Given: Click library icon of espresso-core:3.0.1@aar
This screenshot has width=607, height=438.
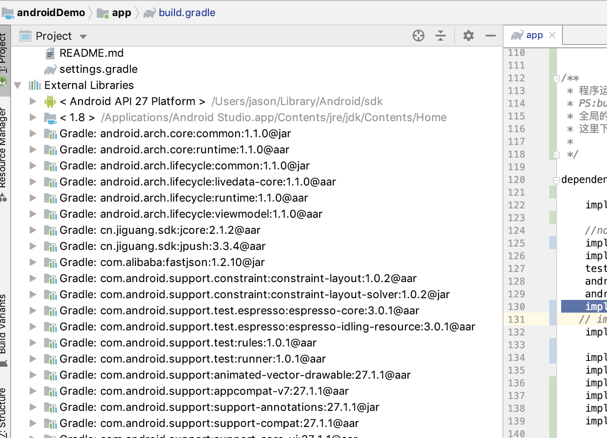Looking at the screenshot, I should 51,311.
